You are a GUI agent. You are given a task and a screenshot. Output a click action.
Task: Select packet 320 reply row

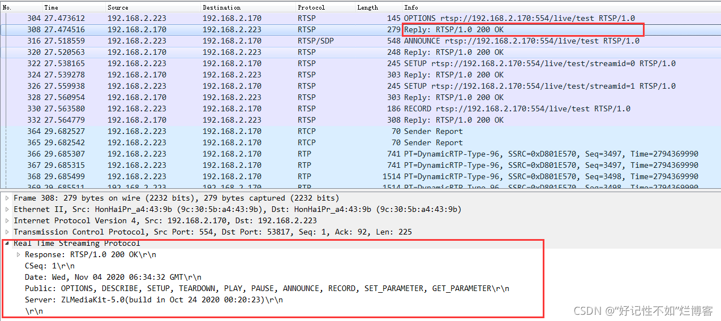click(x=360, y=52)
